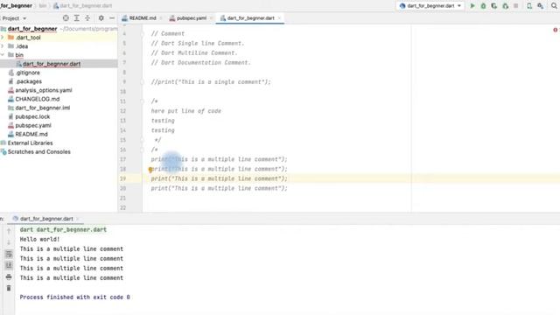Click the icon left of search magnifier

pyautogui.click(x=541, y=6)
